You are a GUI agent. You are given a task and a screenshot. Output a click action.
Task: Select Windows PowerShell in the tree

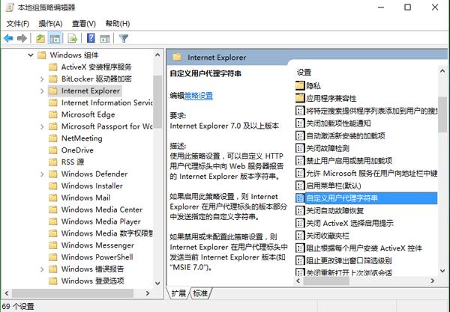pos(97,257)
